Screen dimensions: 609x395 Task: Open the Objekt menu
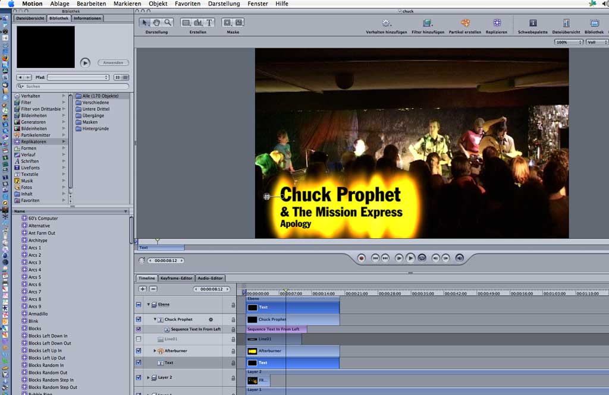pyautogui.click(x=158, y=4)
